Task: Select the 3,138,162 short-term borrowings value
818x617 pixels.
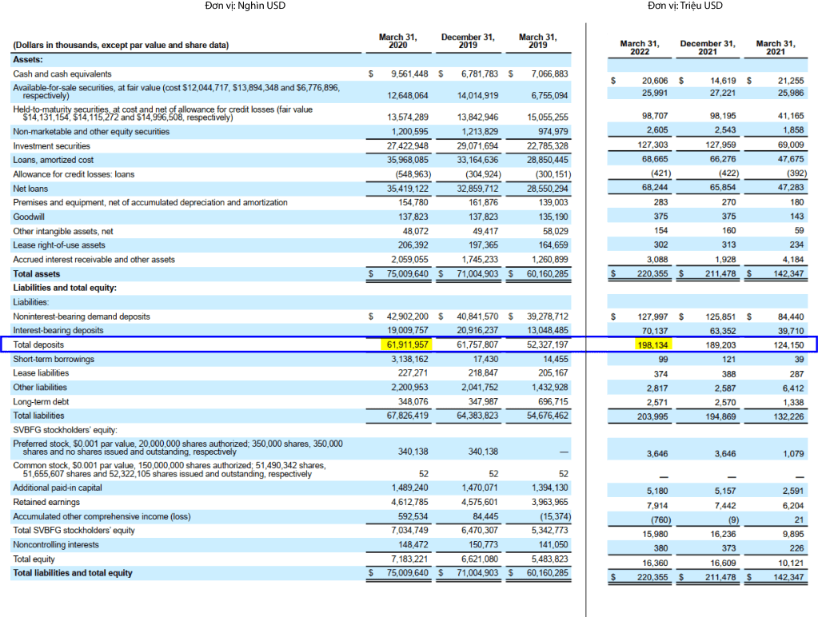Action: click(x=409, y=359)
